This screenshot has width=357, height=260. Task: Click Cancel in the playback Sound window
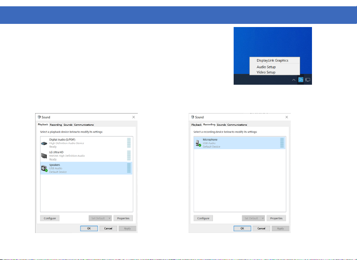[x=108, y=228]
